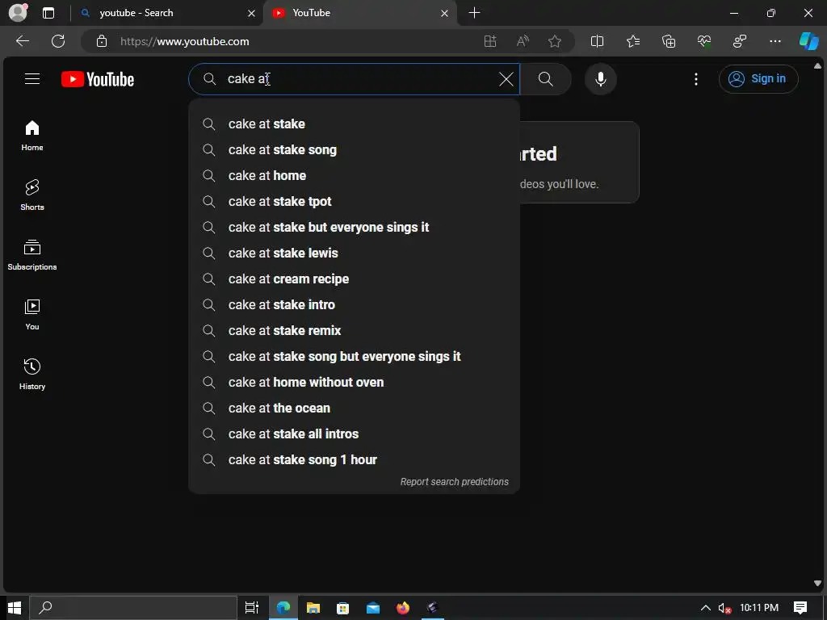
Task: Open Shorts in sidebar
Action: coord(32,195)
